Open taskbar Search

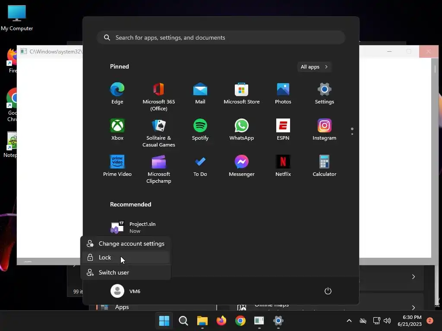tap(183, 321)
